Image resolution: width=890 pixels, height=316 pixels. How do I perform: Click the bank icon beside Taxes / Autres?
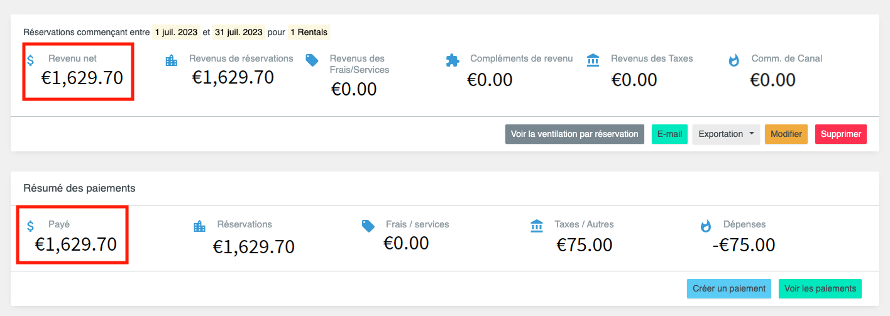[537, 226]
